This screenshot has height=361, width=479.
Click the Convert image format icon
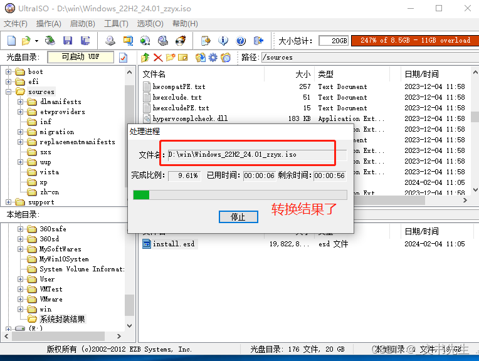(x=145, y=40)
